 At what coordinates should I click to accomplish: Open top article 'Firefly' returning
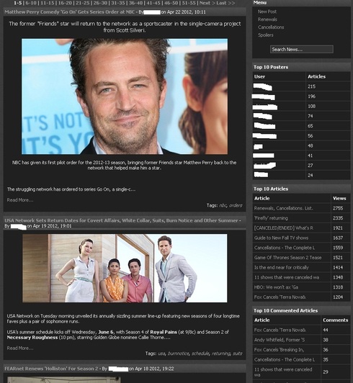271,218
